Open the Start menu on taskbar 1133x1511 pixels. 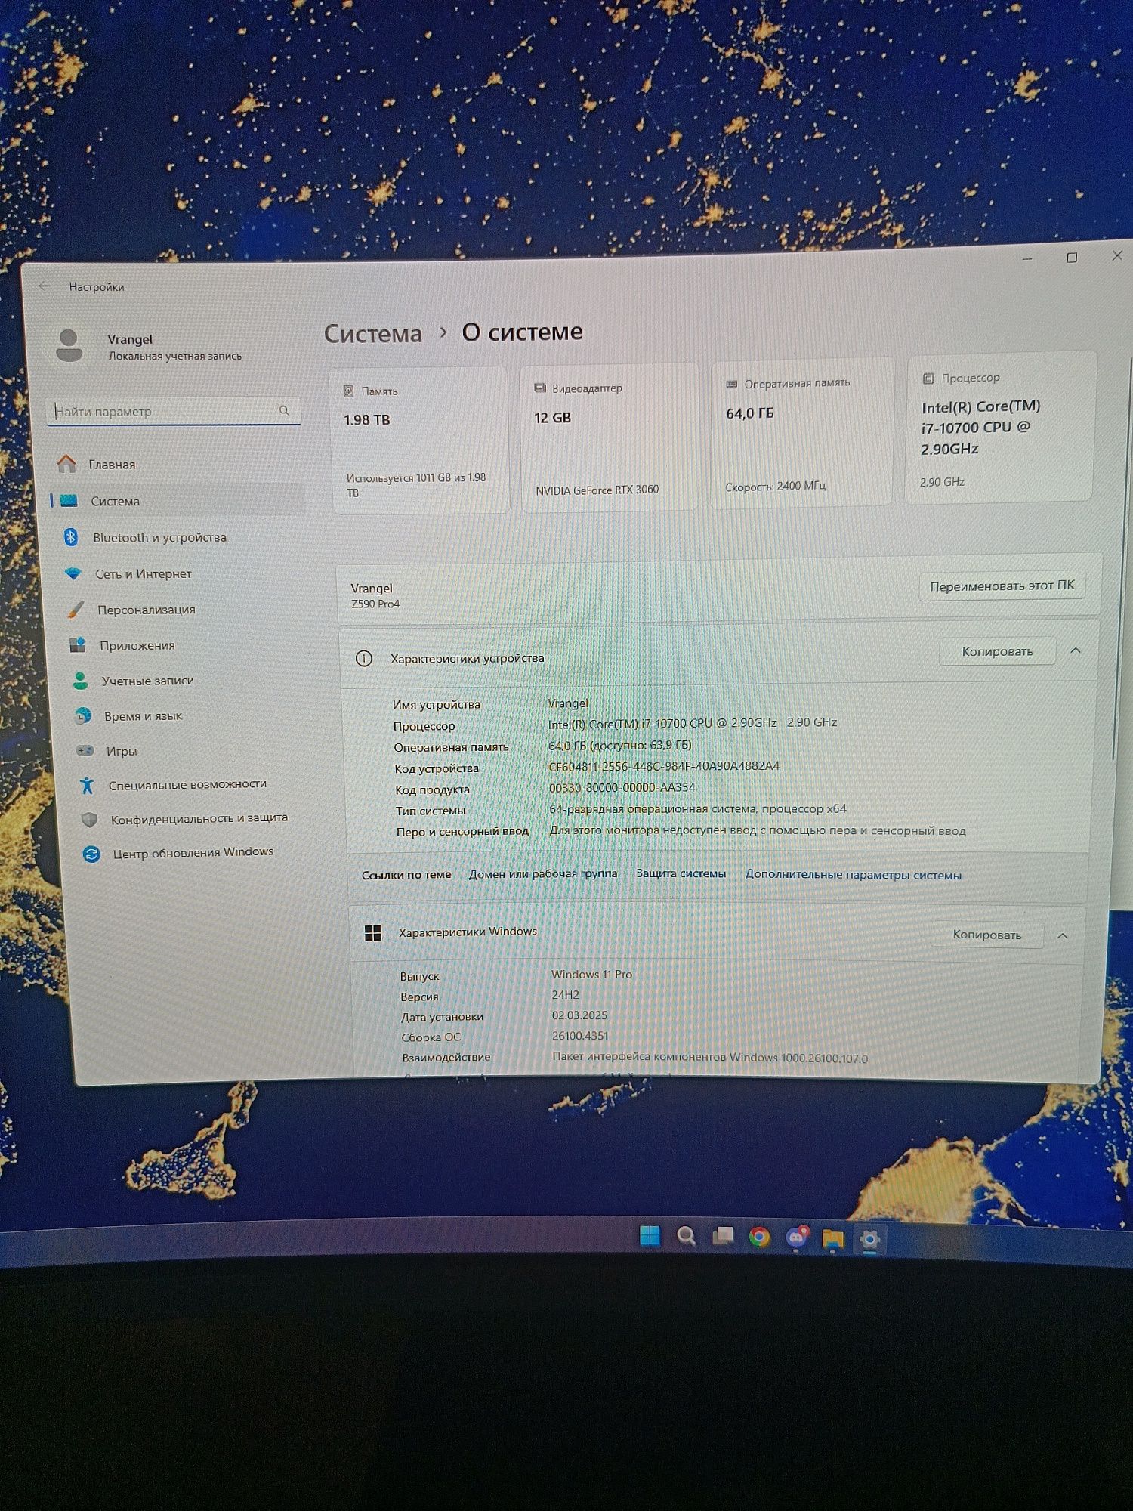tap(650, 1235)
